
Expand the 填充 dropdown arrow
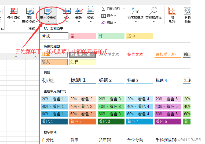115,16
